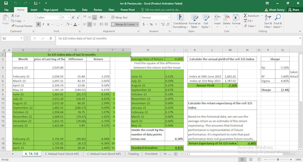Open Conditional Formatting menu

(180, 21)
